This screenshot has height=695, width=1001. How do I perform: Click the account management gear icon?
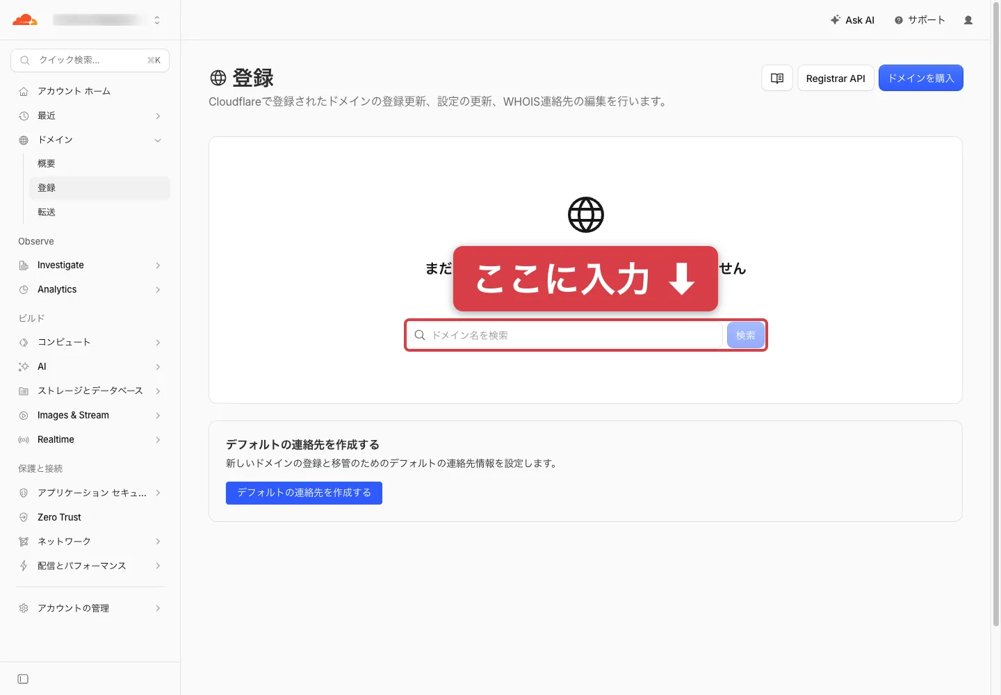[x=24, y=608]
